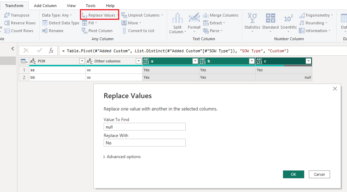The image size is (347, 192).
Task: Click formula bar fx icon
Action: 51,50
